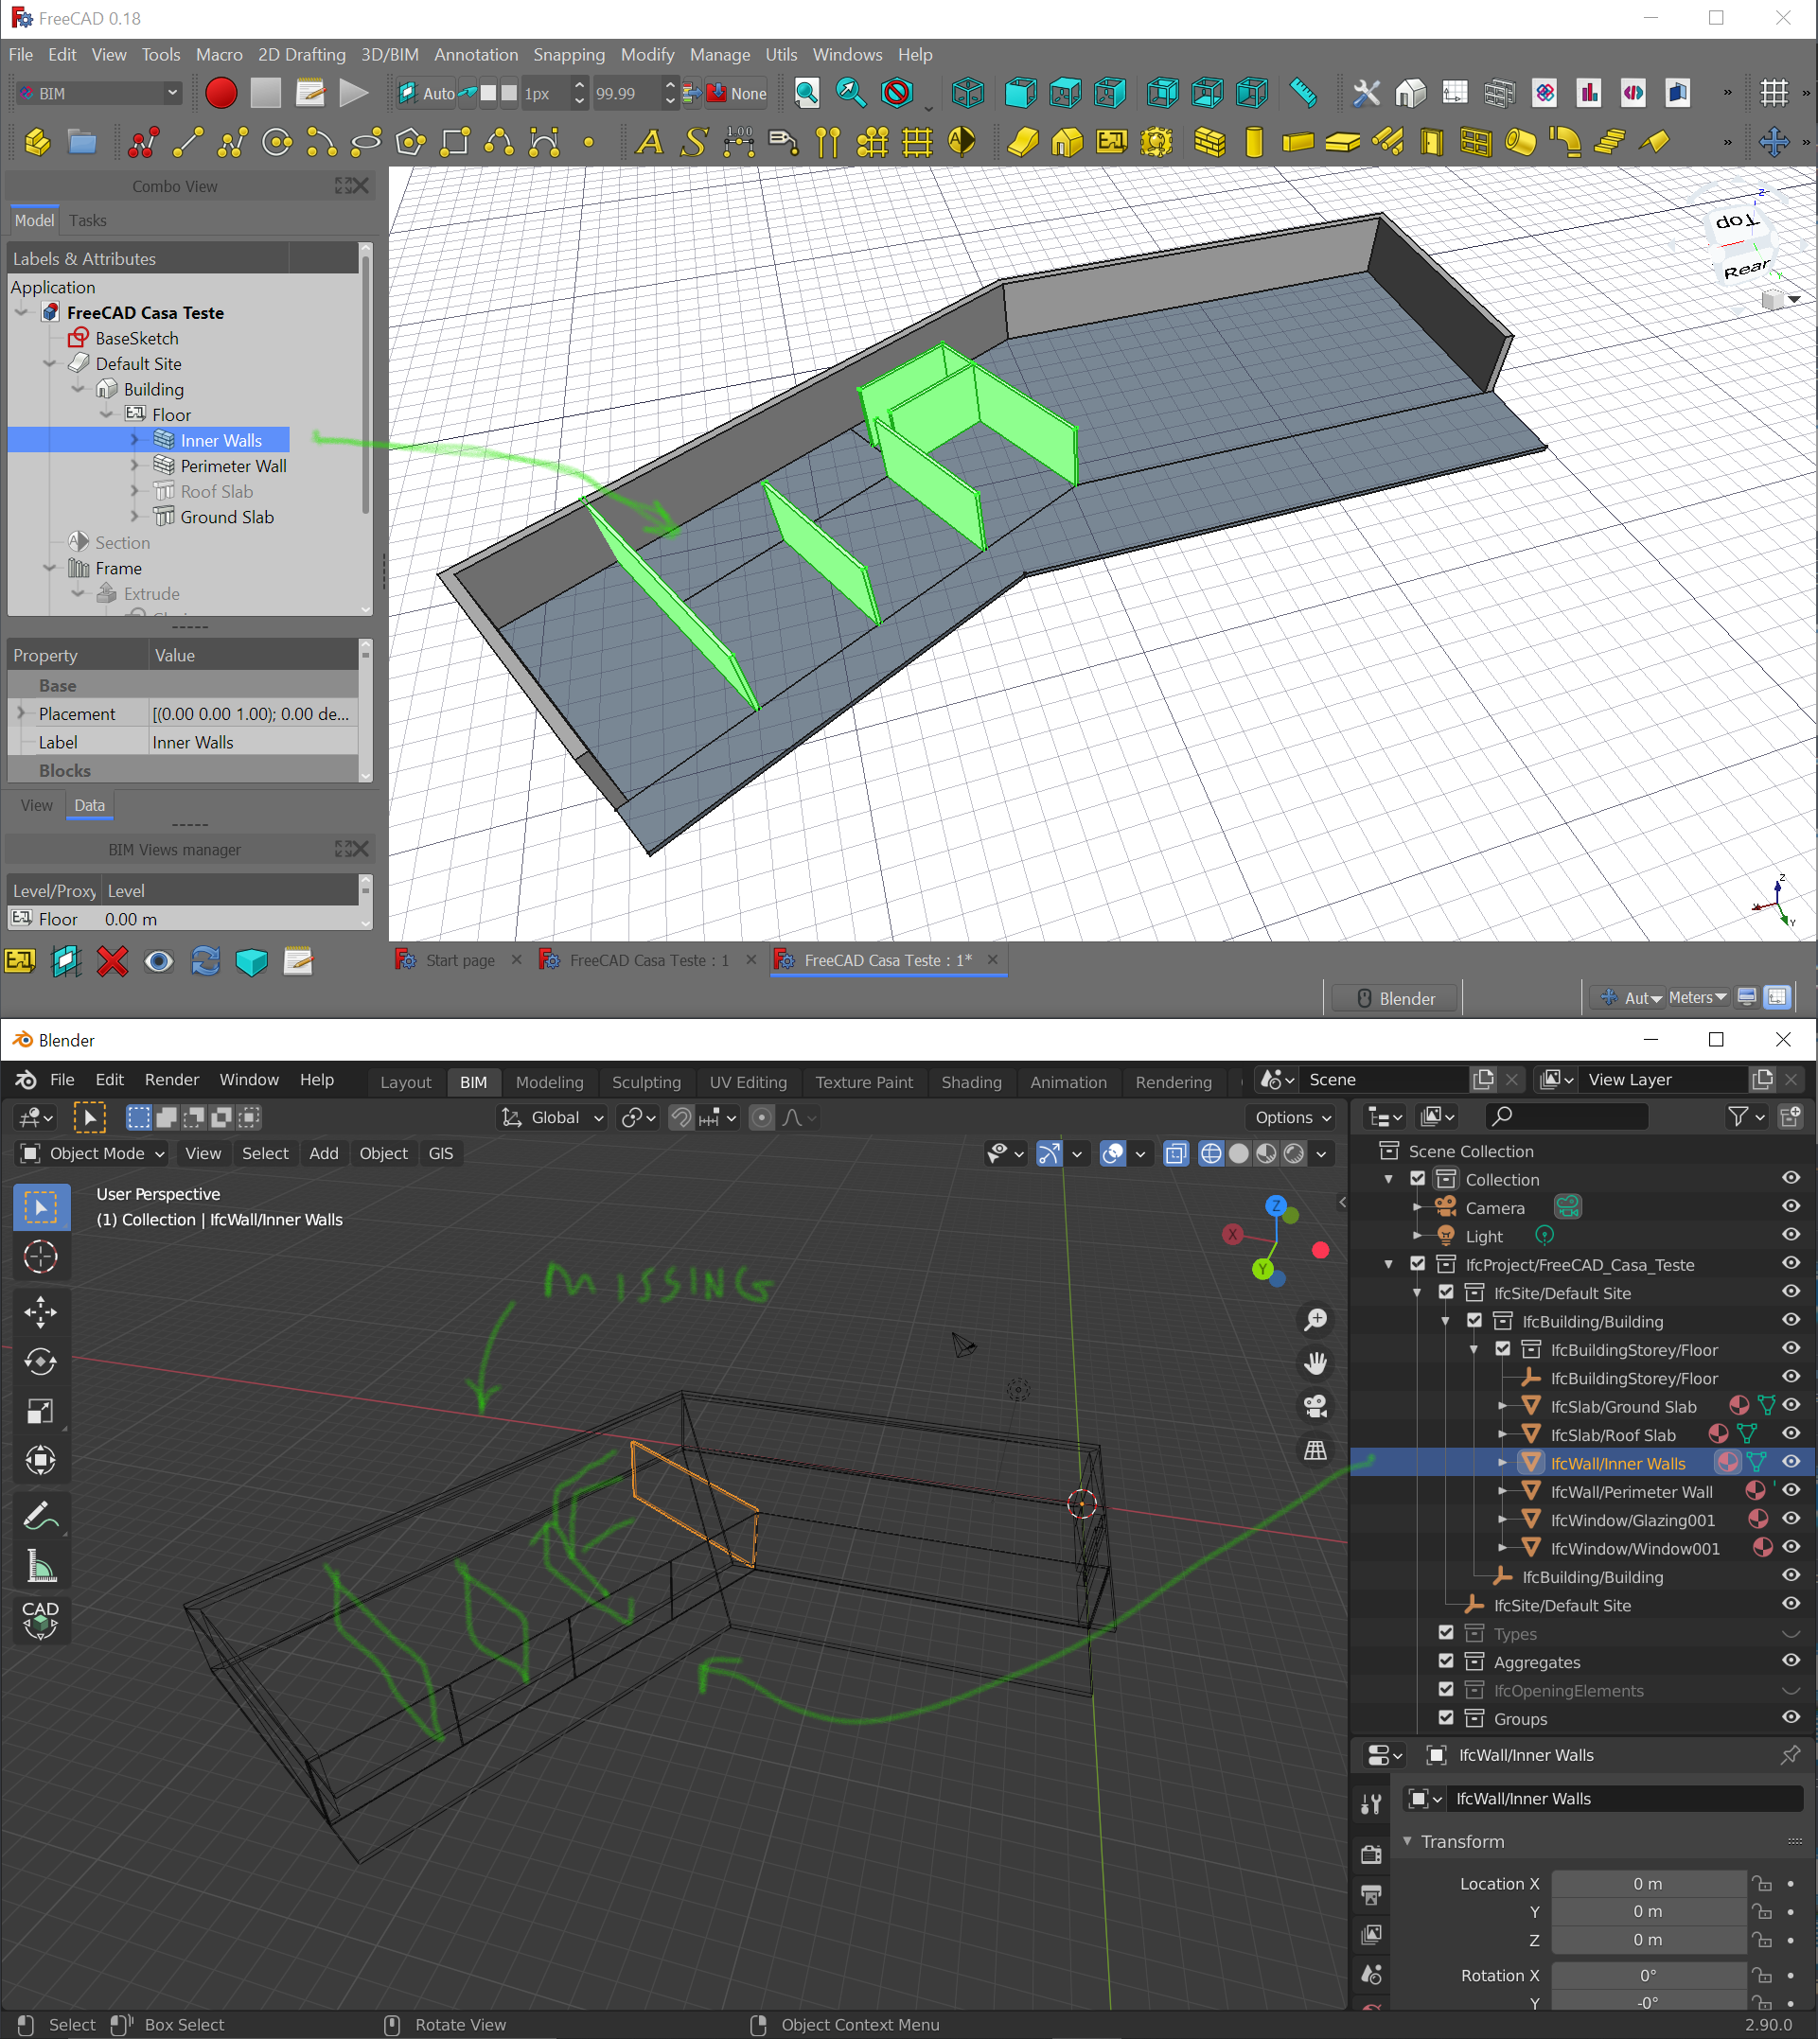1818x2039 pixels.
Task: Open the BIM workbench dropdown
Action: pos(98,93)
